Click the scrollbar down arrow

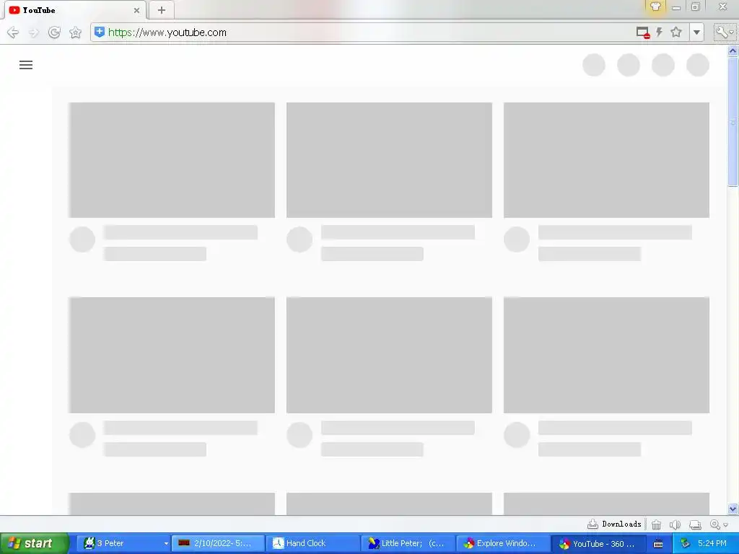(x=733, y=509)
